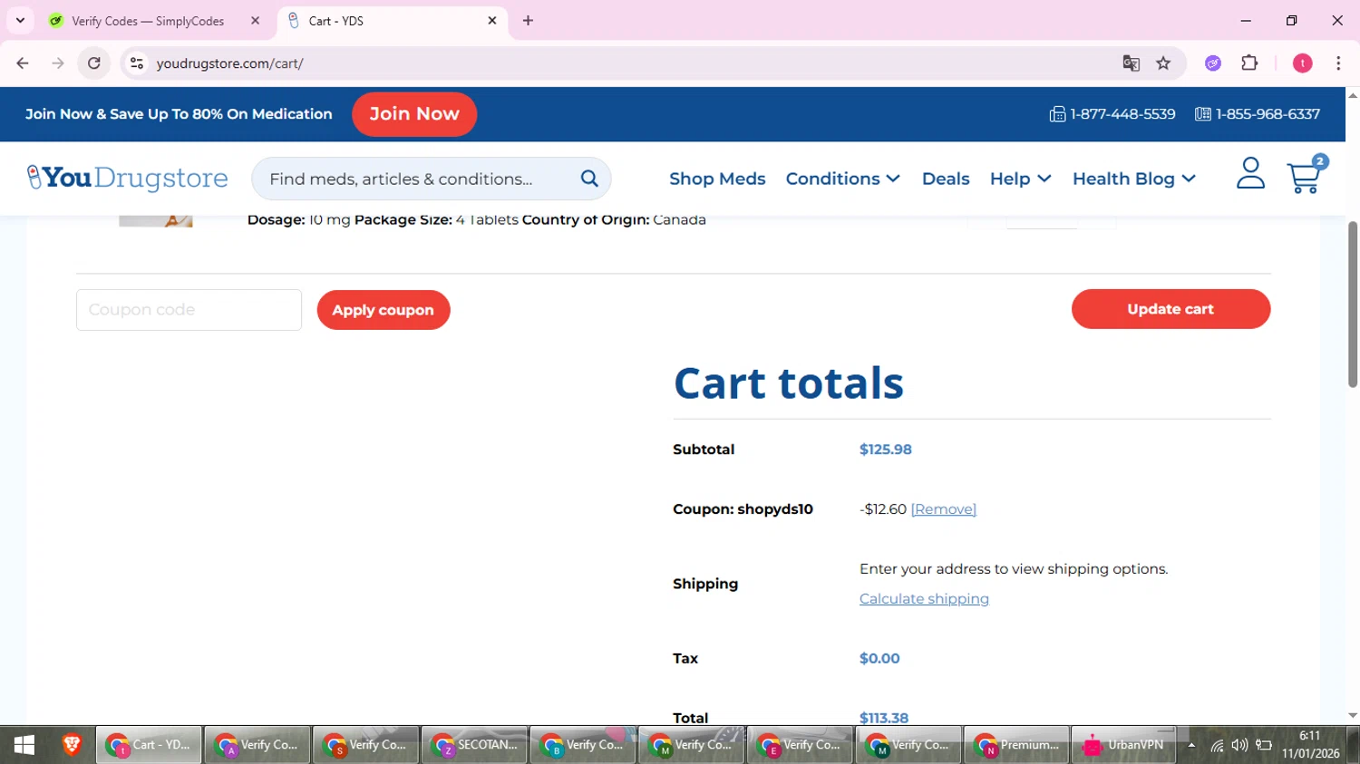Open the SECOTAN taskbar window
The height and width of the screenshot is (764, 1360).
coord(474,745)
